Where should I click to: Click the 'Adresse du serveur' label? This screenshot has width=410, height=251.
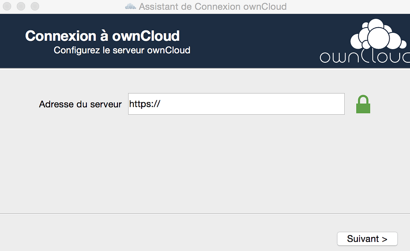[80, 104]
